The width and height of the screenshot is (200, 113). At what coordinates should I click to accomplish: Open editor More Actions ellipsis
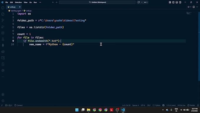pos(197,7)
